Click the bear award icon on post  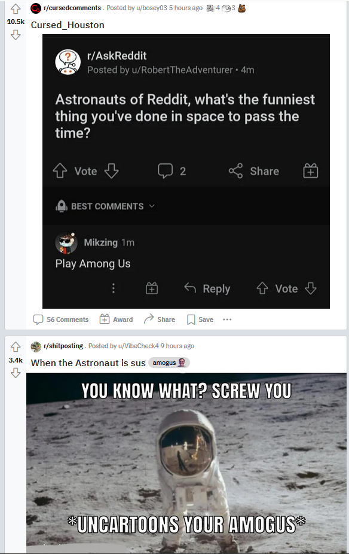tap(241, 8)
